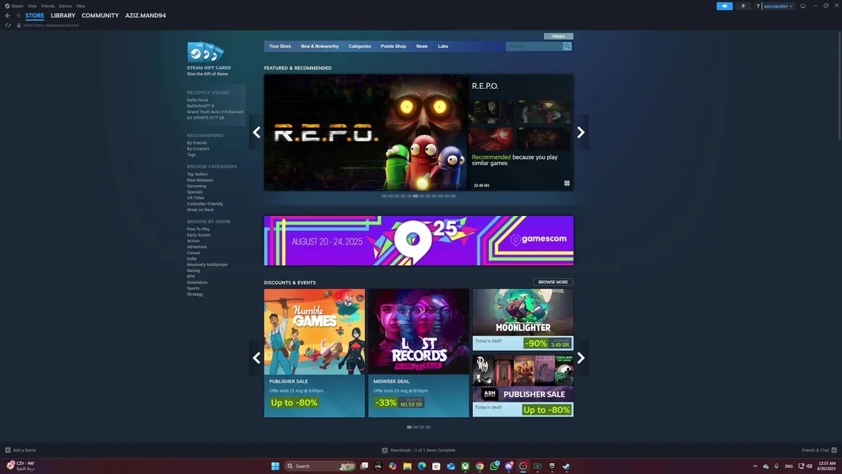
Task: Show next Discounts & Events page
Action: (581, 358)
